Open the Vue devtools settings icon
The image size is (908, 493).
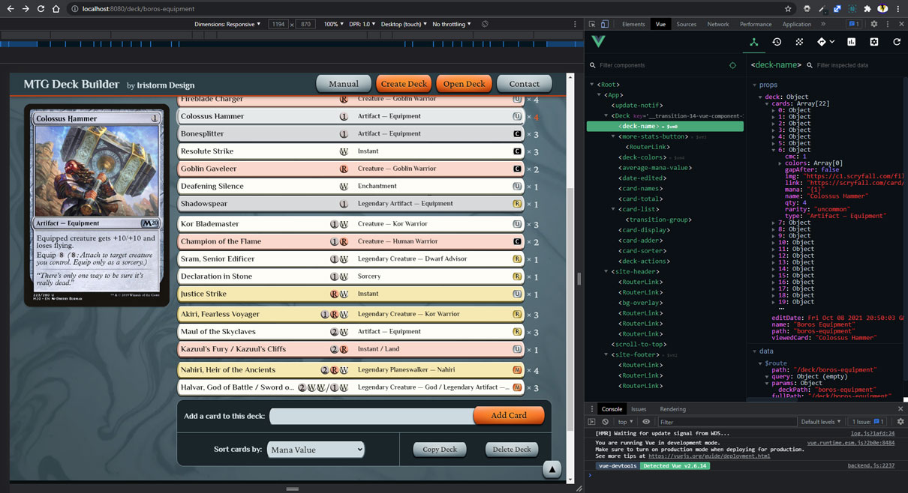pyautogui.click(x=874, y=42)
